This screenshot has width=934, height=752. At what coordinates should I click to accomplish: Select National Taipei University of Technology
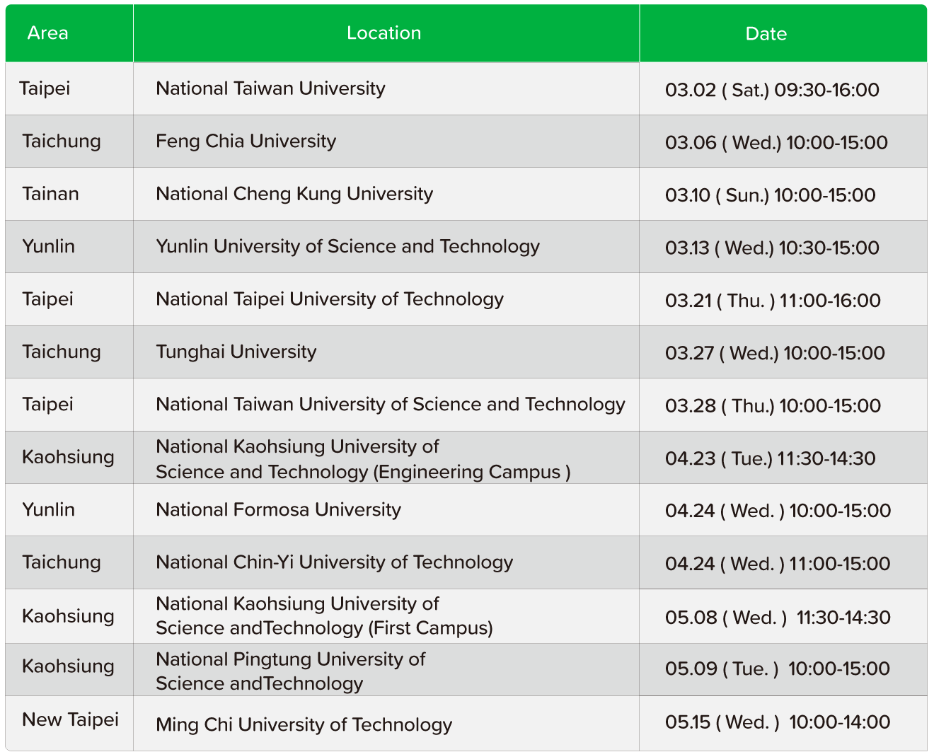330,299
